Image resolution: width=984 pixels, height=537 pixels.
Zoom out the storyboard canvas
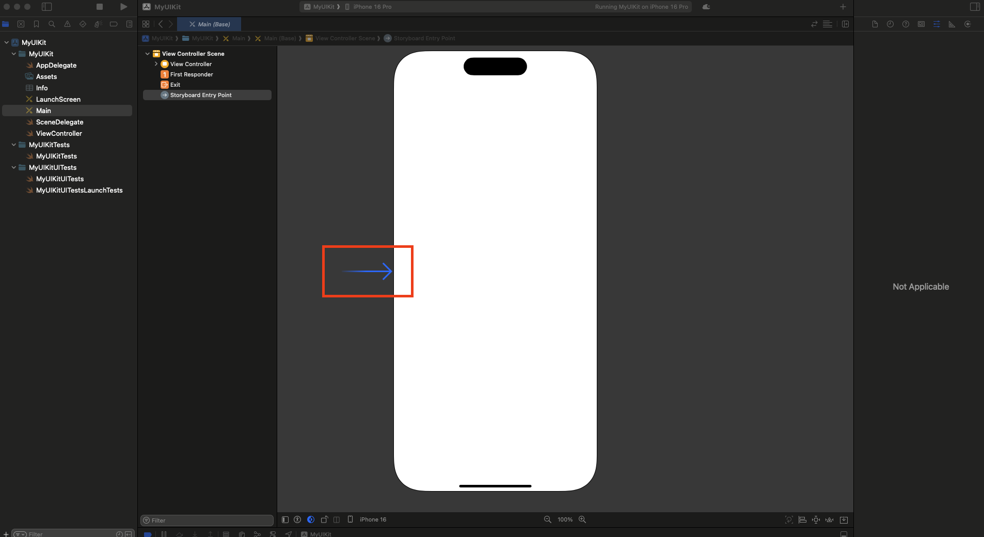(x=548, y=519)
